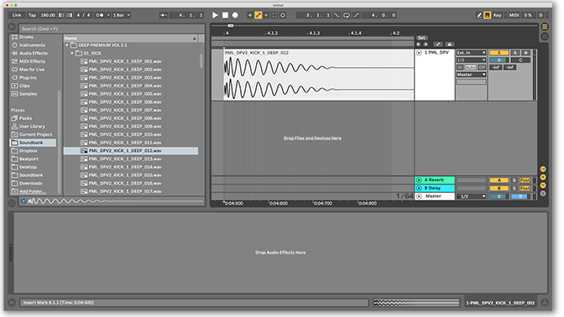This screenshot has width=564, height=317.
Task: Solo the B Delay return track
Action: 514,189
